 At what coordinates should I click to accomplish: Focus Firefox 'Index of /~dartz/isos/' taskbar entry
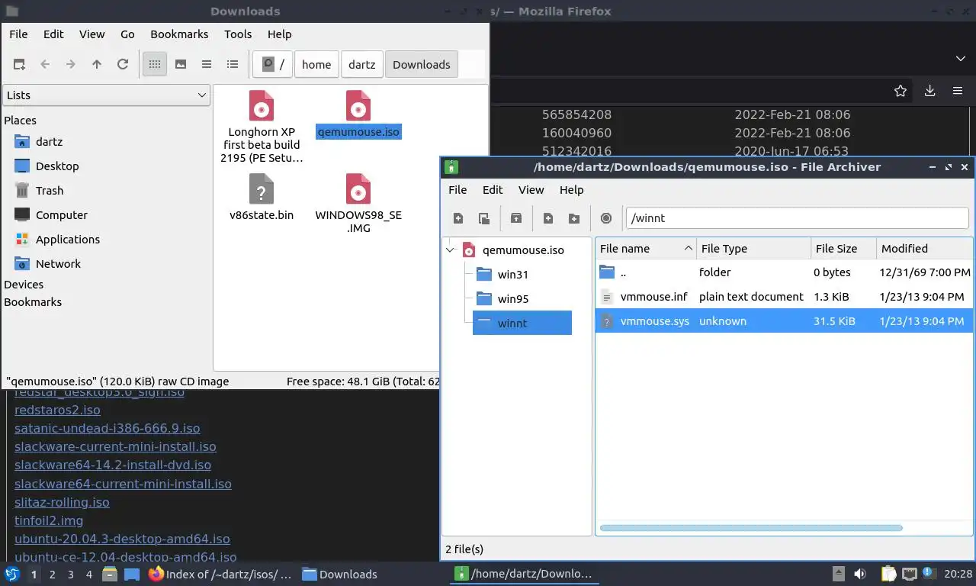(x=221, y=575)
